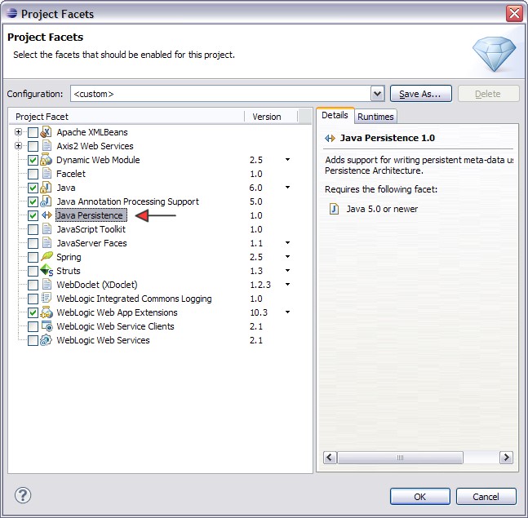528x518 pixels.
Task: Uncheck the Dynamic Web Module facet
Action: tap(33, 160)
